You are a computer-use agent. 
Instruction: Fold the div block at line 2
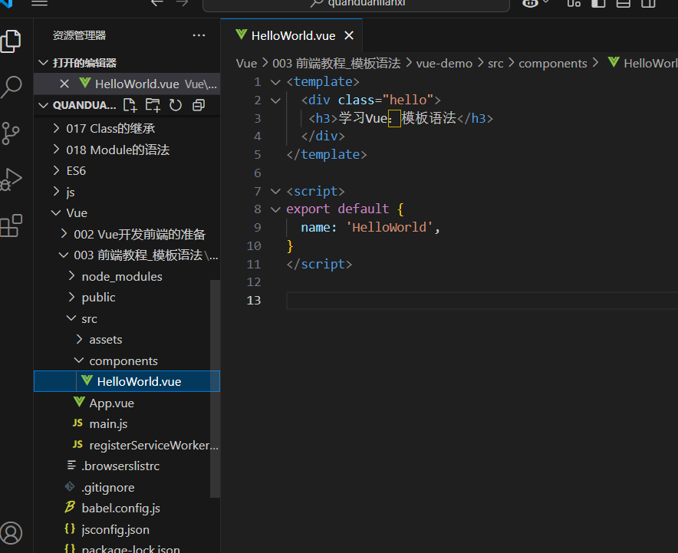coord(275,100)
